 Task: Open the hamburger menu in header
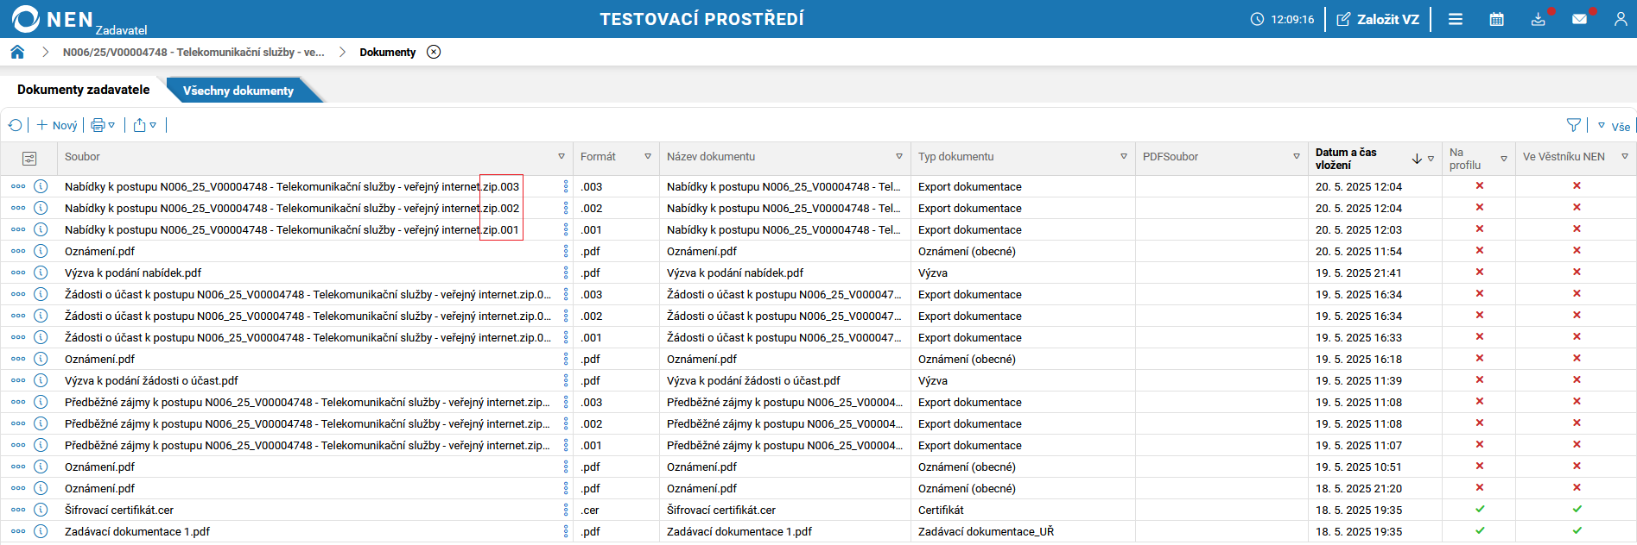[1456, 19]
